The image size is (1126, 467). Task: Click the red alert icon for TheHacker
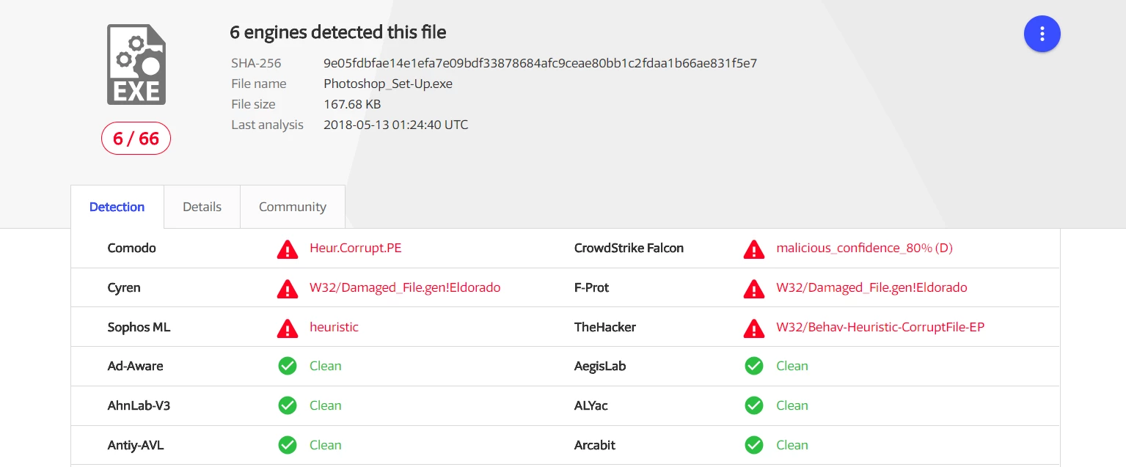754,328
